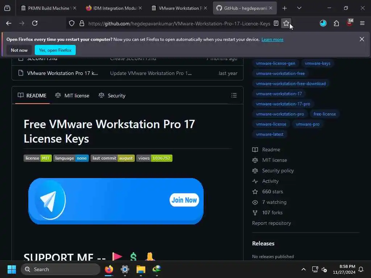Open vmware-workstation-17 topic tag
Screen dimensions: 371x278
279,94
